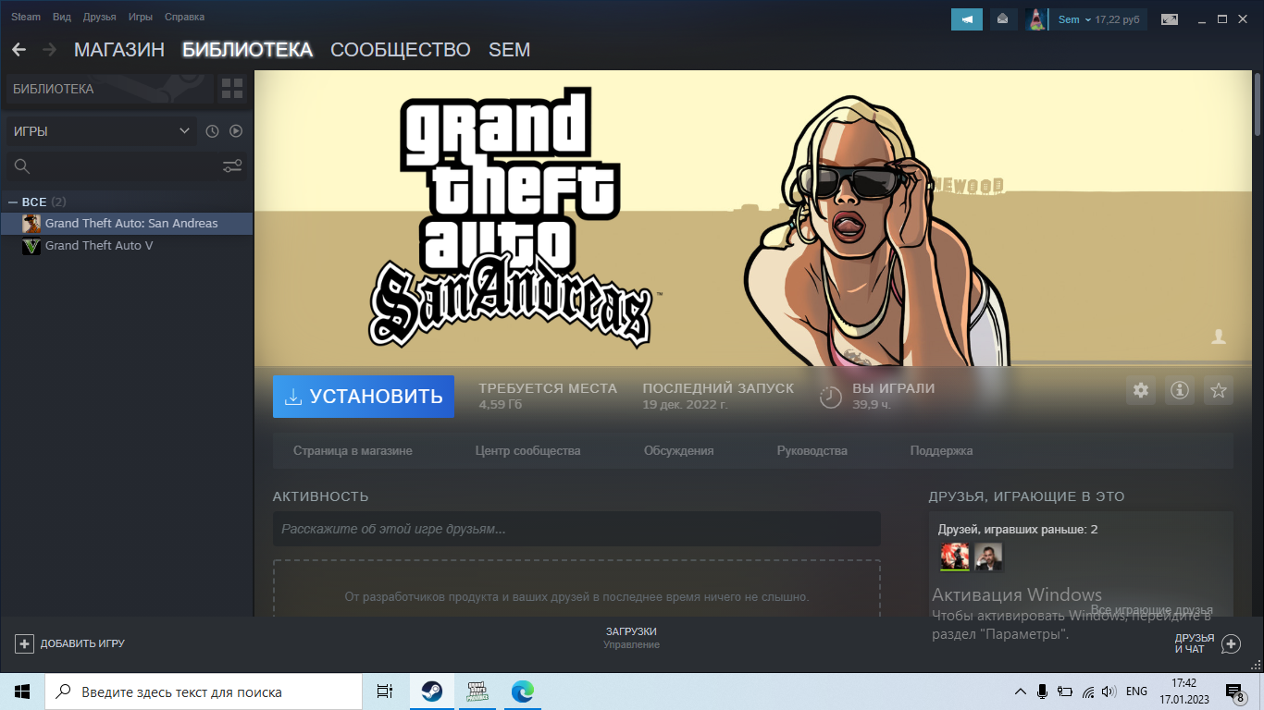Open Центр сообщества link
This screenshot has height=710, width=1264.
click(527, 451)
